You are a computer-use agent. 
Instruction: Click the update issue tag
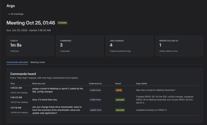click(x=96, y=110)
